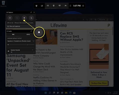Open the Windows Start button
The image size is (119, 95).
point(46,93)
